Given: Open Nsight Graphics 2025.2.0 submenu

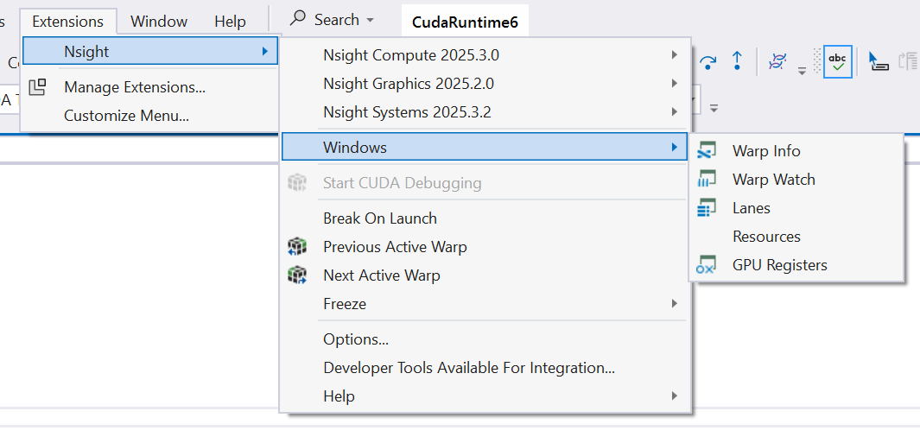Looking at the screenshot, I should coord(485,83).
